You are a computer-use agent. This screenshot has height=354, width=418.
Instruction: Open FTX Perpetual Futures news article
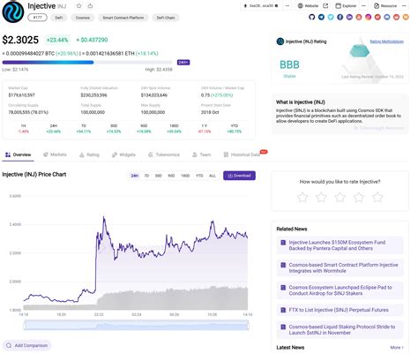point(340,310)
